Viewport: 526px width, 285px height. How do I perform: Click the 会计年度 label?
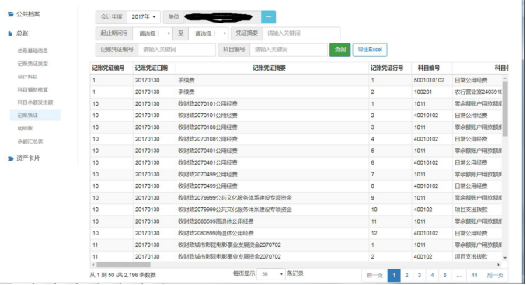click(x=111, y=17)
